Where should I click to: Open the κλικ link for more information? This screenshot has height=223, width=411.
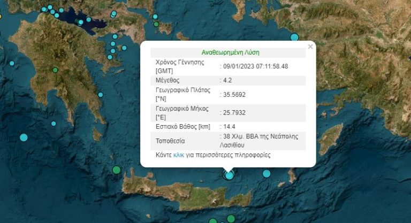pos(179,155)
